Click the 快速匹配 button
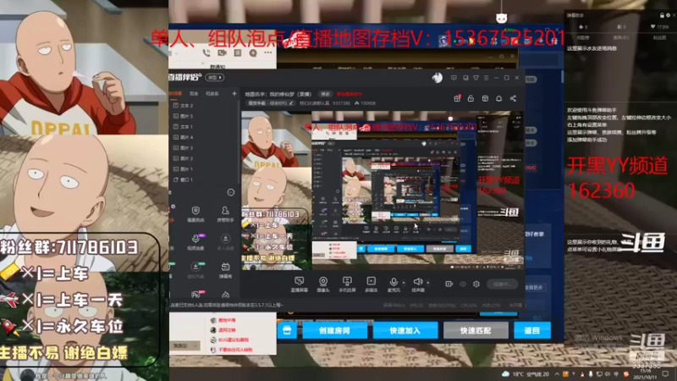 pos(476,330)
